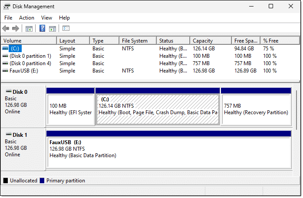Viewport: 303px width, 198px height.
Task: Toggle the Show/Hide Action Pane icon
Action: point(53,29)
